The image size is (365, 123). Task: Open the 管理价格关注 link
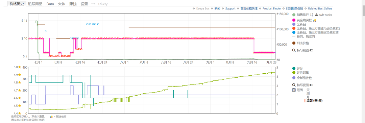coord(249,9)
